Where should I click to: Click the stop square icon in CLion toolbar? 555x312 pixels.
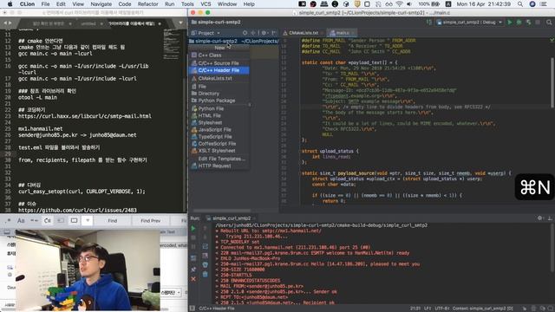click(538, 23)
